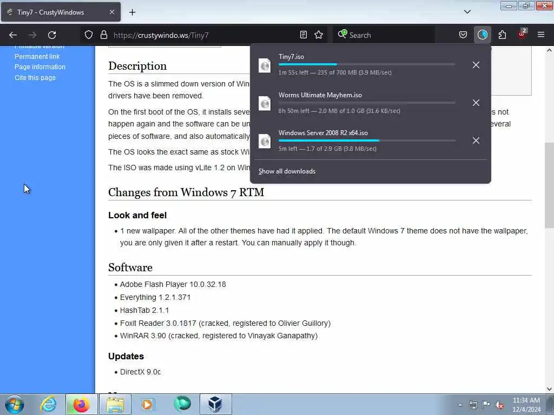Cancel the Worms Ultimate Mayhem.iso download
This screenshot has width=554, height=415.
pos(476,103)
